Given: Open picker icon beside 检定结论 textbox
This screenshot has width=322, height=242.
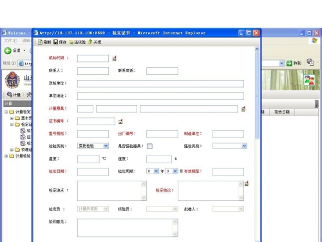Looking at the screenshot, I should [x=247, y=183].
